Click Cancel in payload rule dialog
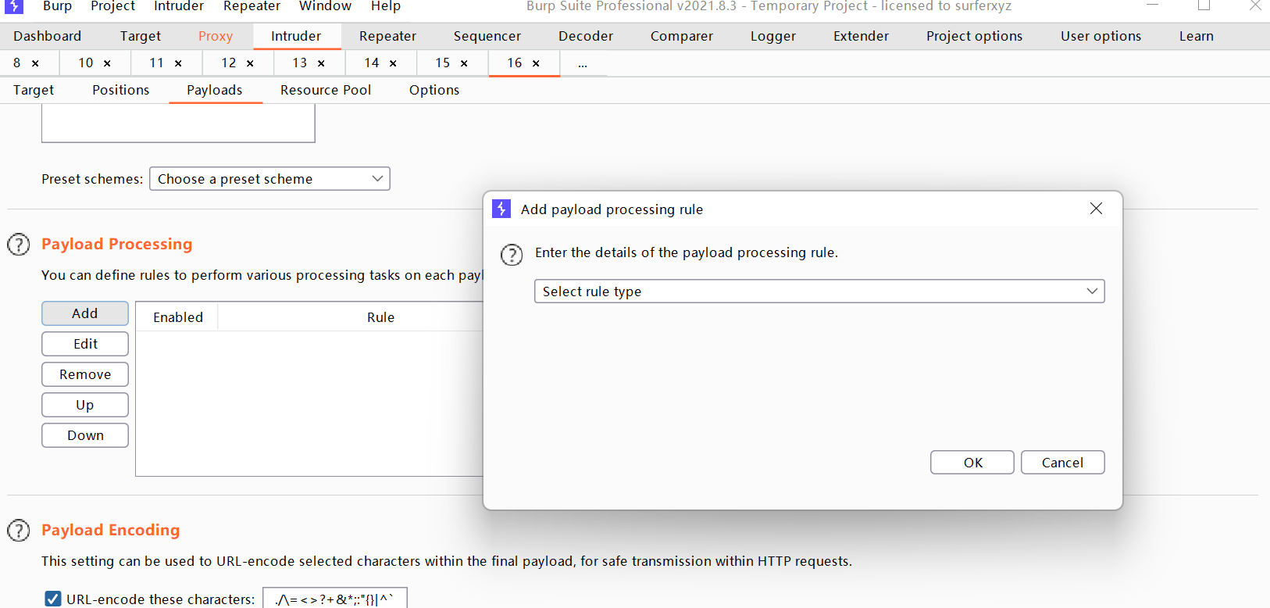Image resolution: width=1270 pixels, height=608 pixels. click(1063, 463)
